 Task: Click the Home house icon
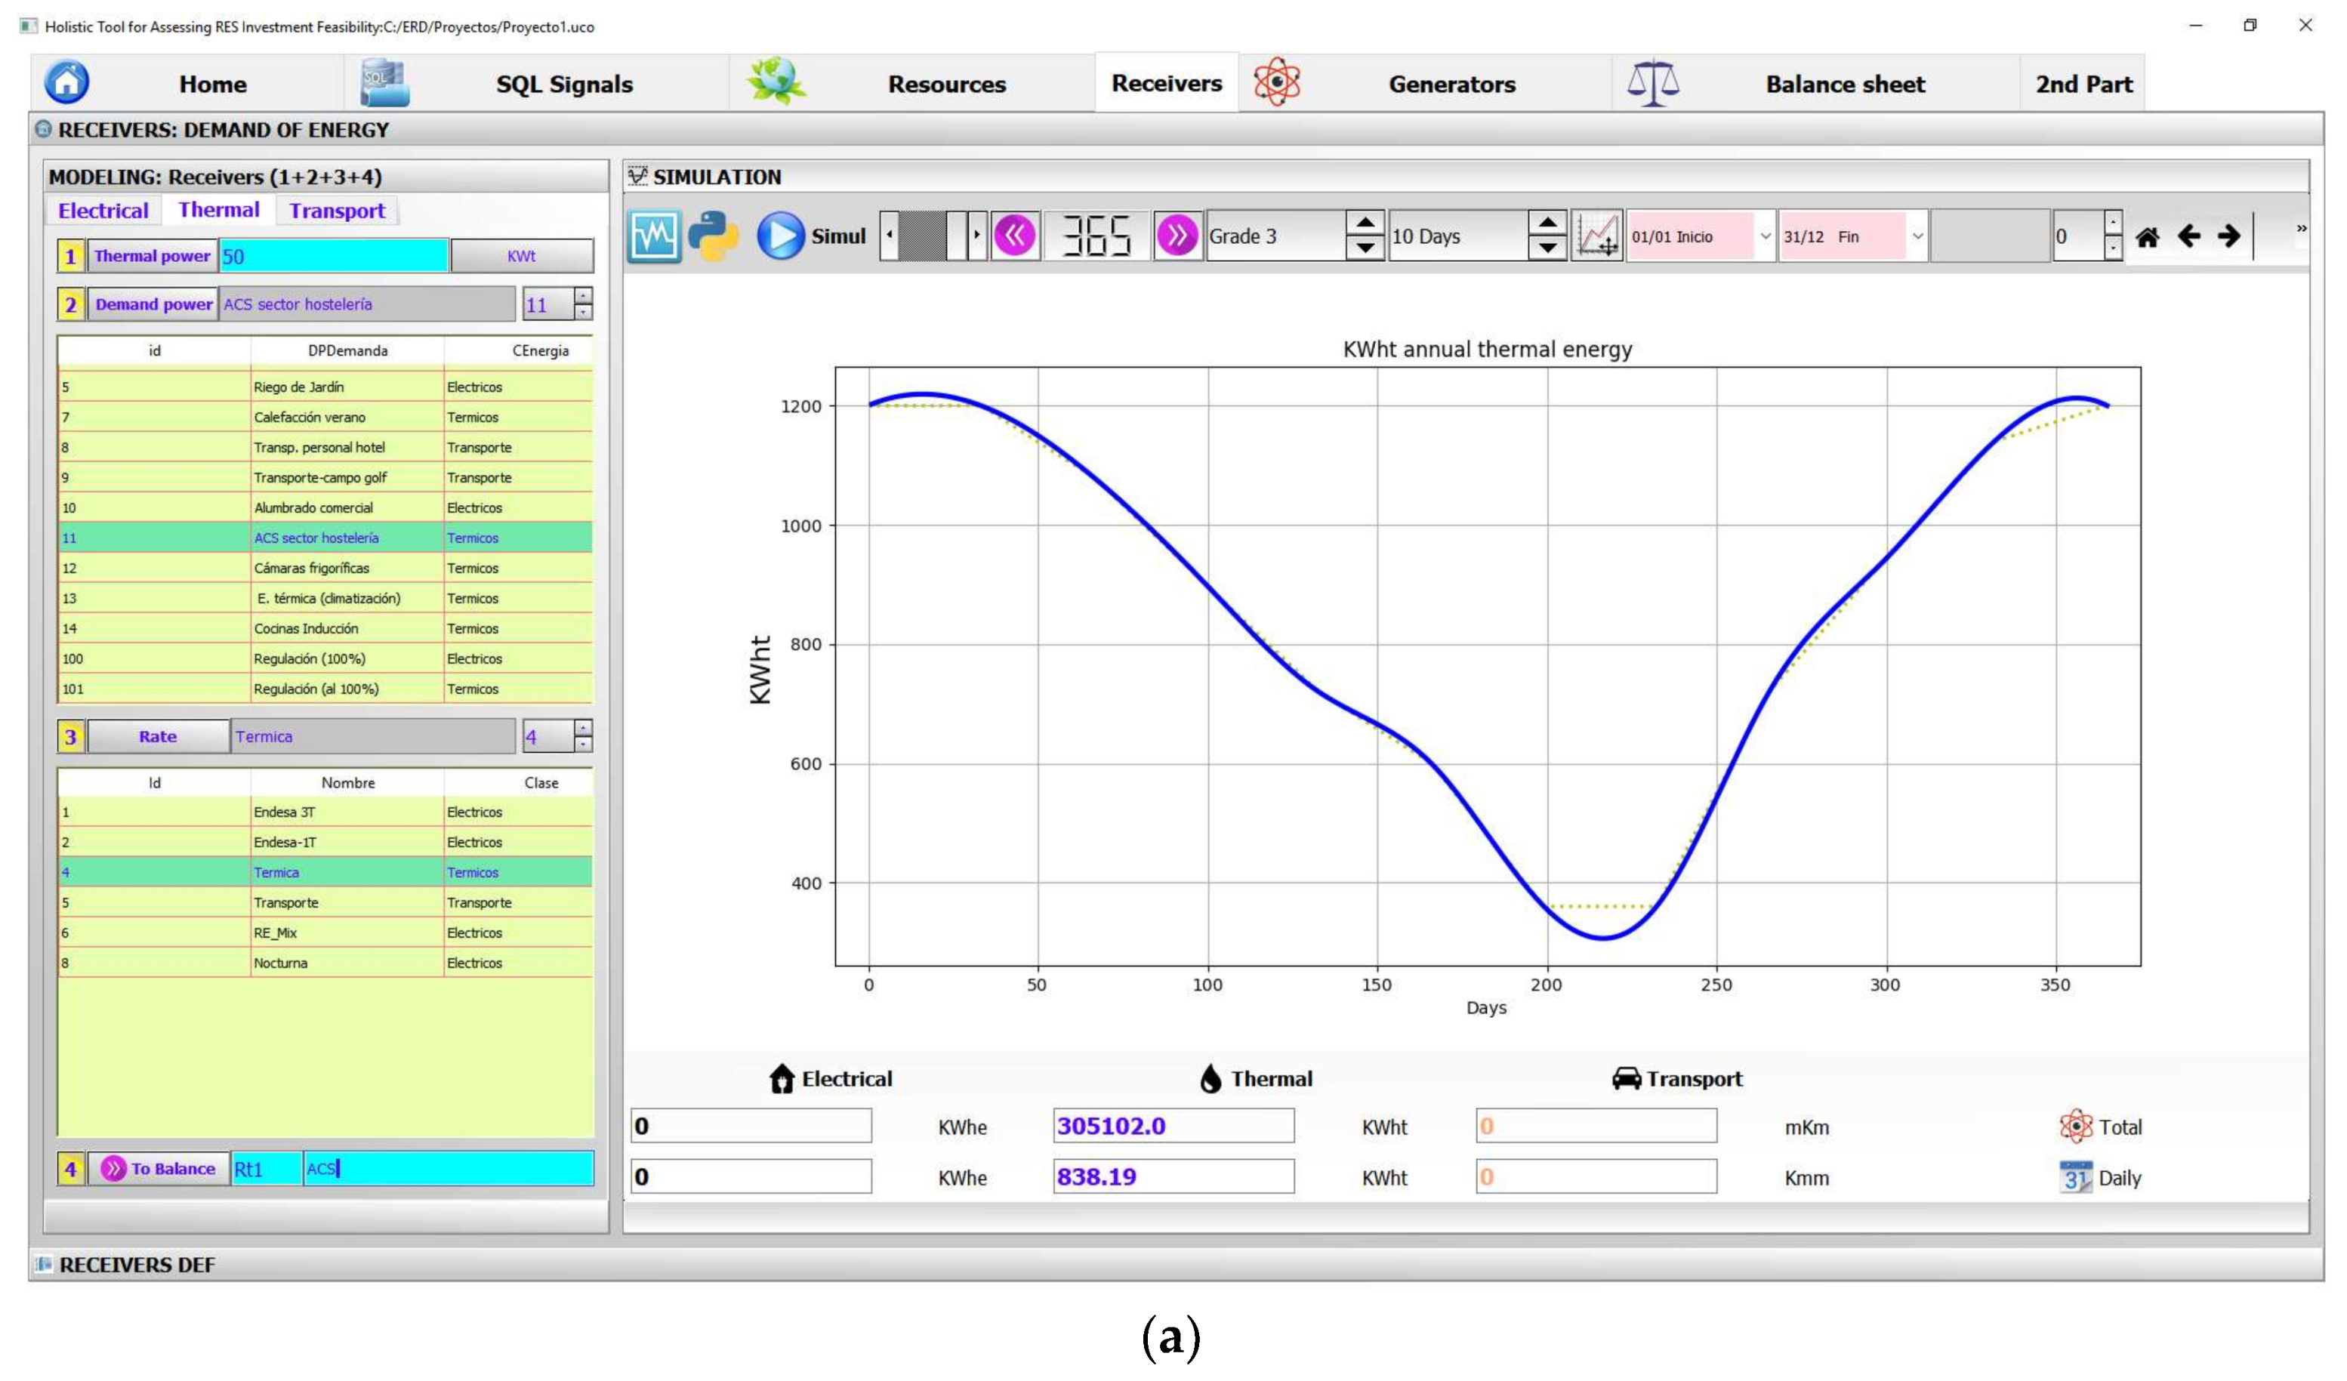coord(67,83)
